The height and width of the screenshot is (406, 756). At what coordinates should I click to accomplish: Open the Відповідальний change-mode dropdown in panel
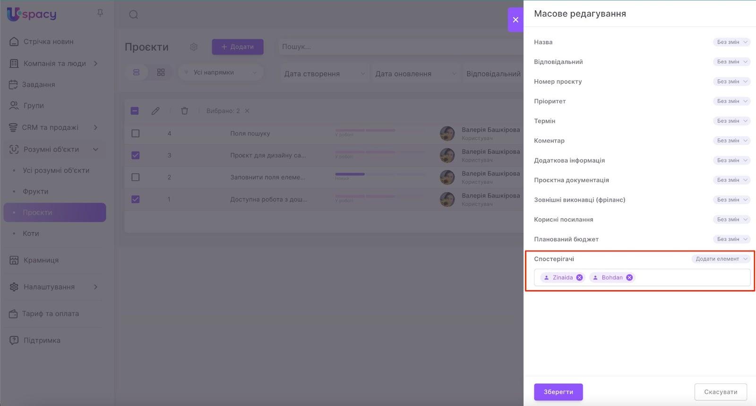pos(731,62)
